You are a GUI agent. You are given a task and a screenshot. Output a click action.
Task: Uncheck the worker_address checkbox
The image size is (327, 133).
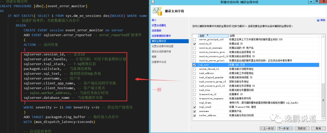[x=195, y=115]
